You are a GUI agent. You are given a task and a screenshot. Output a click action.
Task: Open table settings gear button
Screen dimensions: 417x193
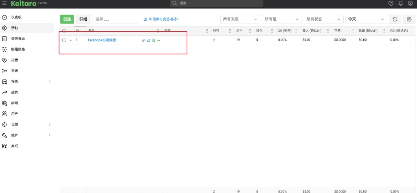click(409, 19)
